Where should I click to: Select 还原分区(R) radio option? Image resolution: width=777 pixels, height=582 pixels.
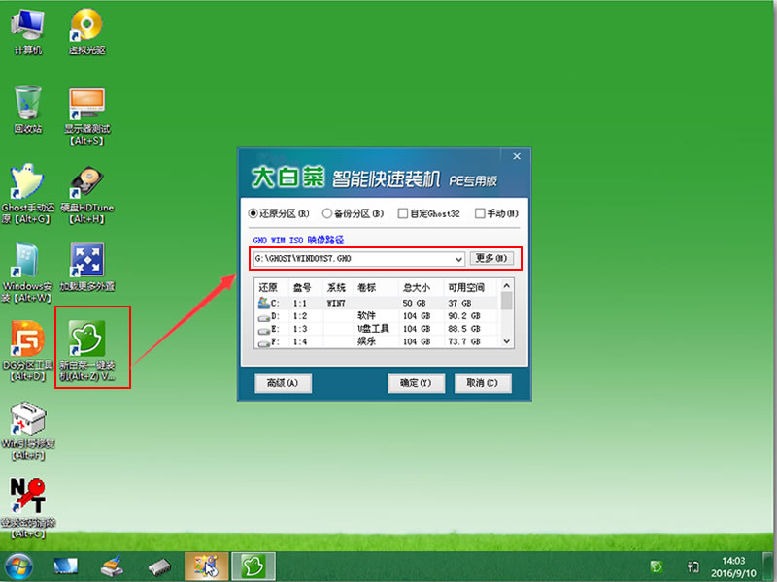click(279, 213)
